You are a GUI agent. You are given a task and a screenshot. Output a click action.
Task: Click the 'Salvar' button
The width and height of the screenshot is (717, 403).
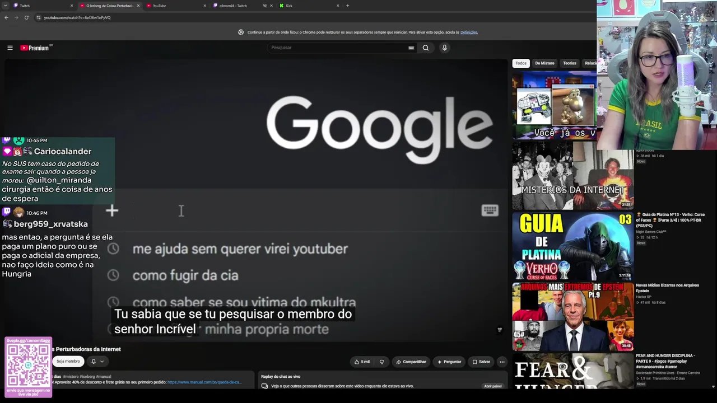click(481, 362)
